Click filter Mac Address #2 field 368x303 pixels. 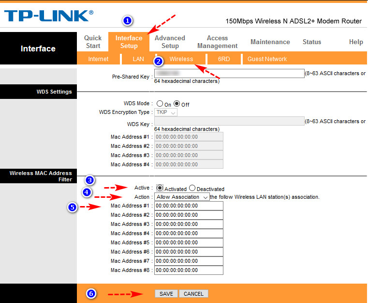189,215
